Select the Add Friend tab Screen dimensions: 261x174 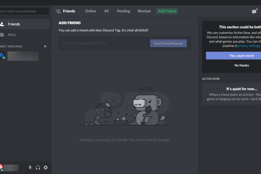(167, 11)
